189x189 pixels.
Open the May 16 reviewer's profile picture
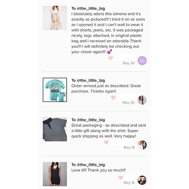[x=142, y=180]
